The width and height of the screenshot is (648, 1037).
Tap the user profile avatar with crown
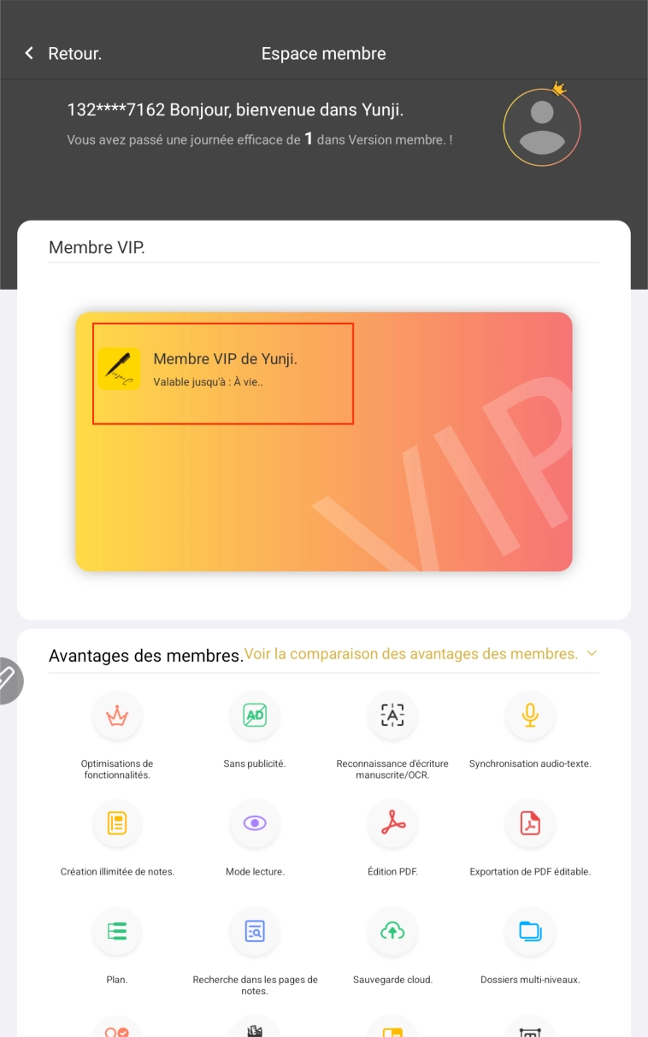[542, 127]
